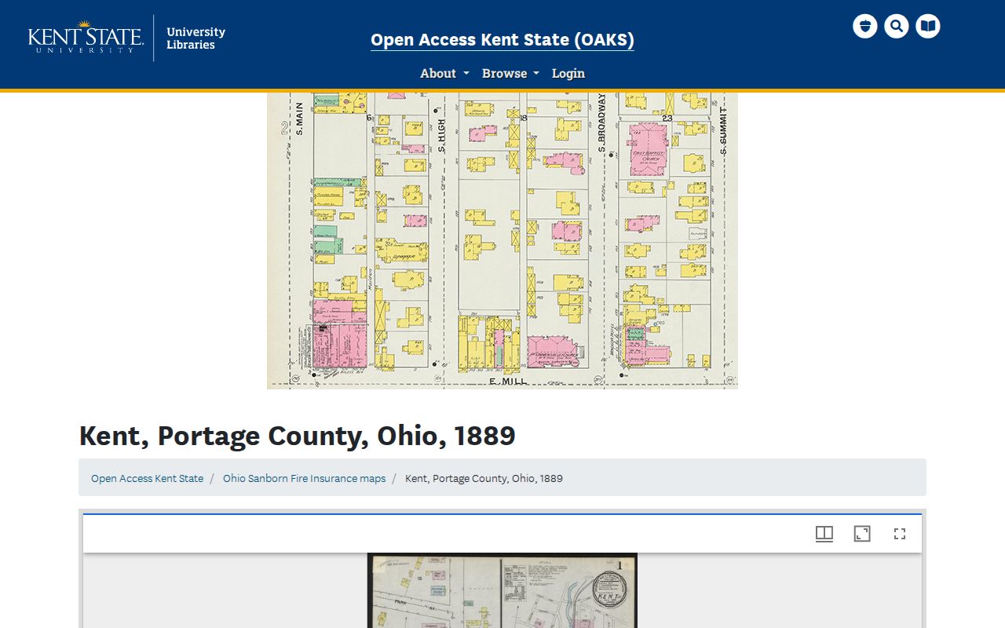
Task: Click the heading "Kent, Portage County, Ohio, 1889"
Action: [x=298, y=436]
